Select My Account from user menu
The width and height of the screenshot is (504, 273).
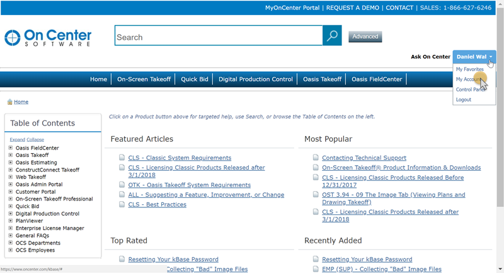click(x=469, y=79)
